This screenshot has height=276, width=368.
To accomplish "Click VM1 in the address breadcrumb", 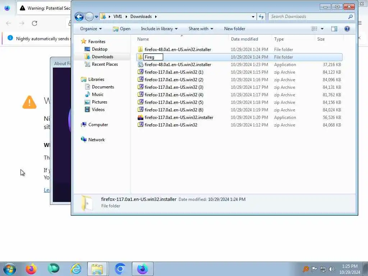I will pos(118,17).
